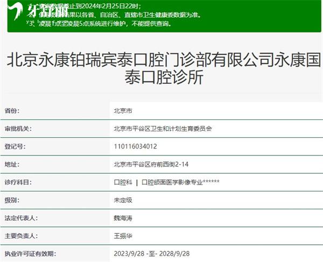This screenshot has width=323, height=262.
Task: Select validity period 2023/9/28 -至- 2028/9/28
Action: (152, 254)
